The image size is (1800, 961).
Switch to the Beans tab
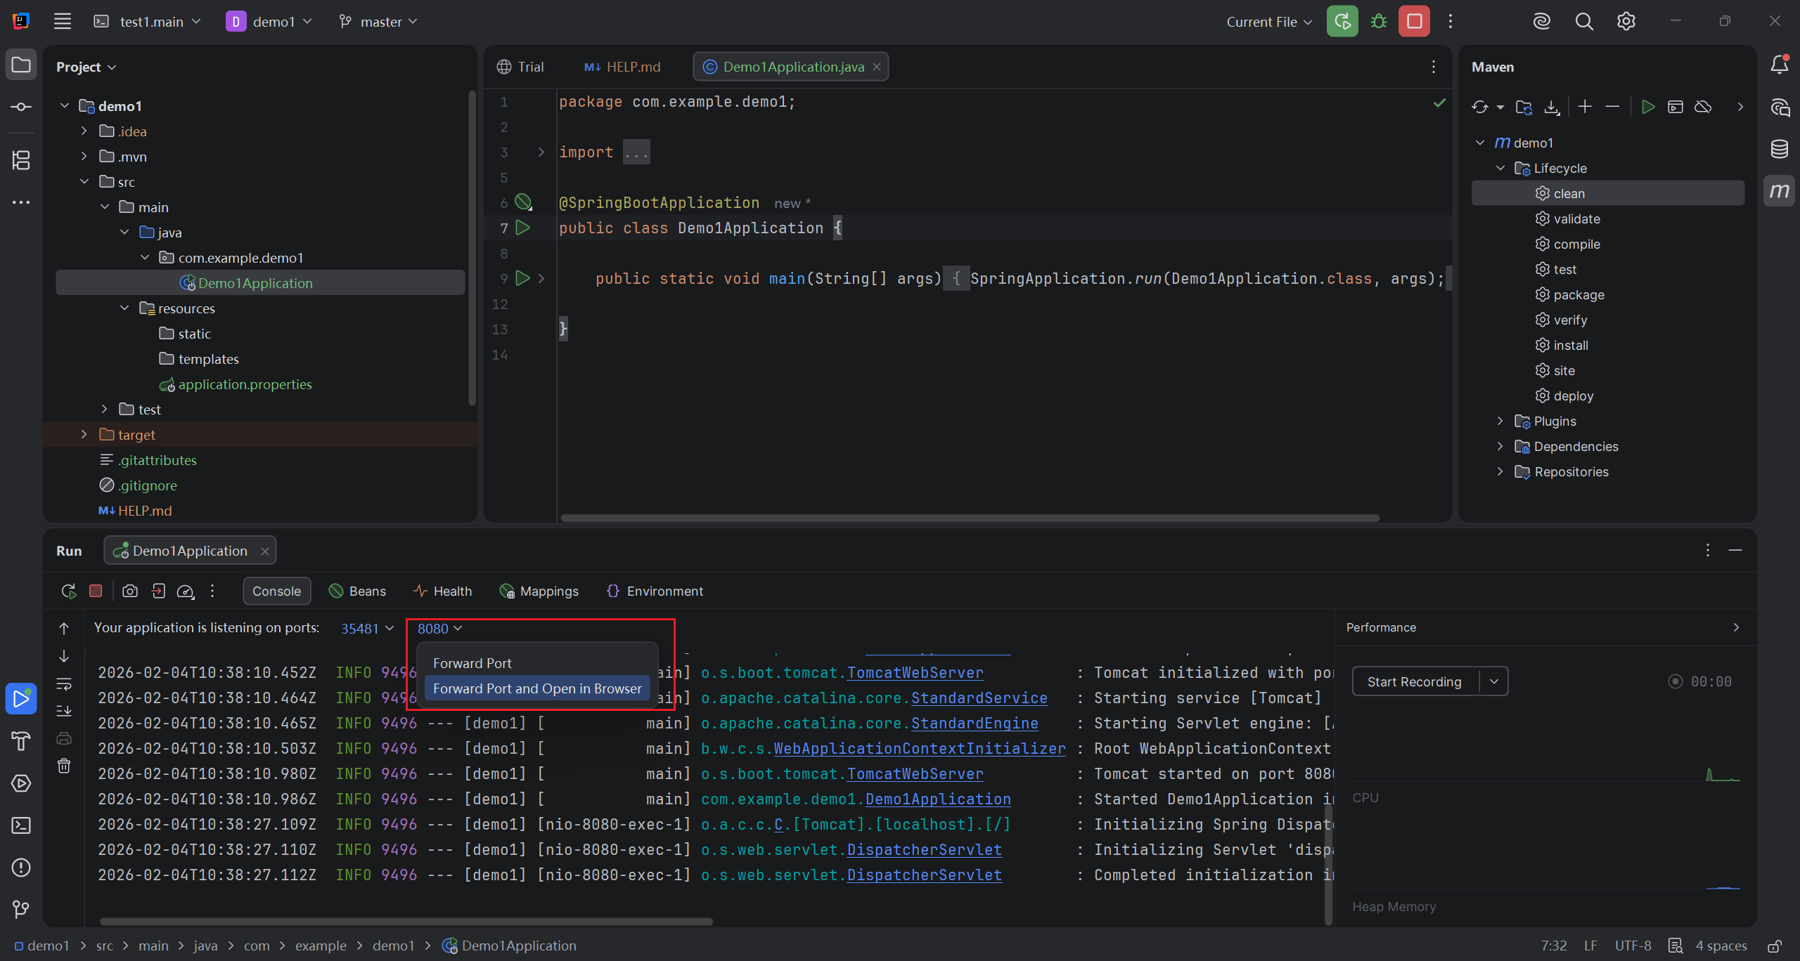[358, 591]
